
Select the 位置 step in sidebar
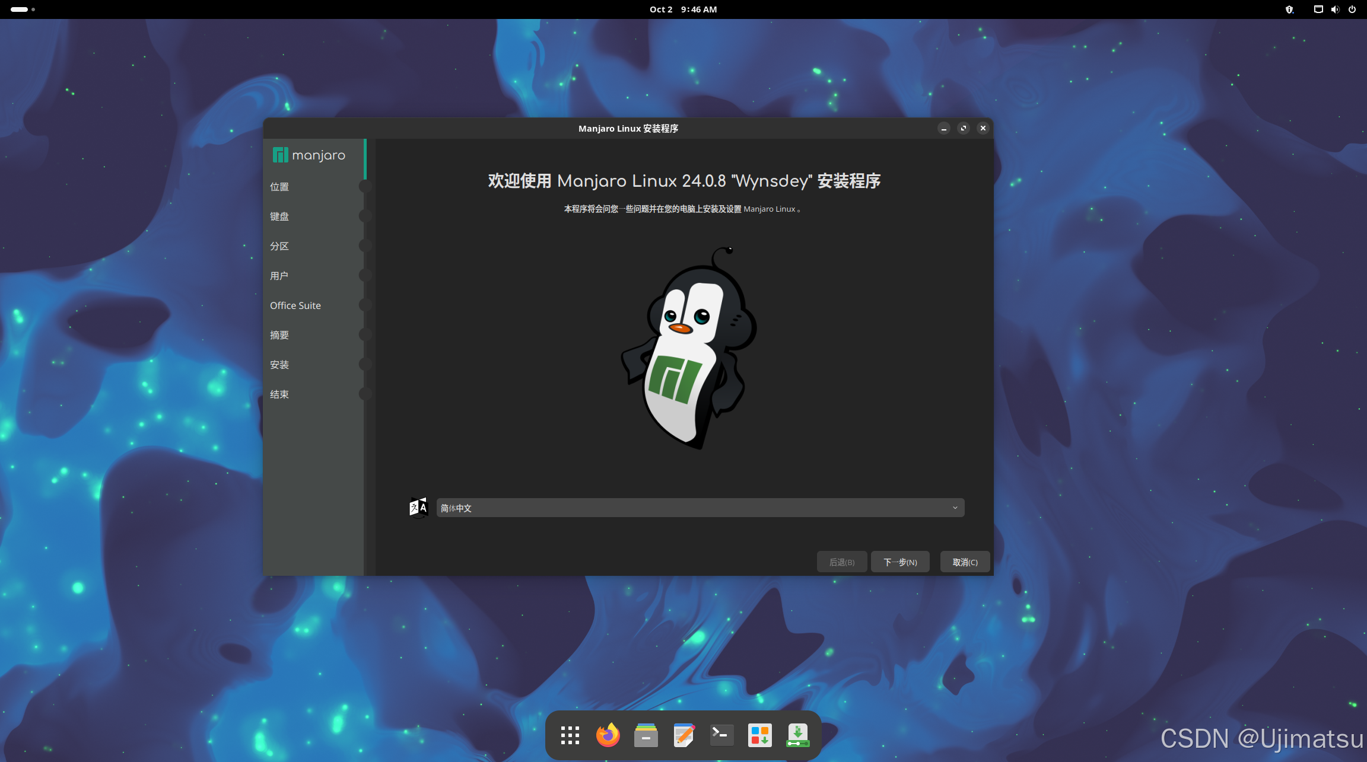[279, 187]
